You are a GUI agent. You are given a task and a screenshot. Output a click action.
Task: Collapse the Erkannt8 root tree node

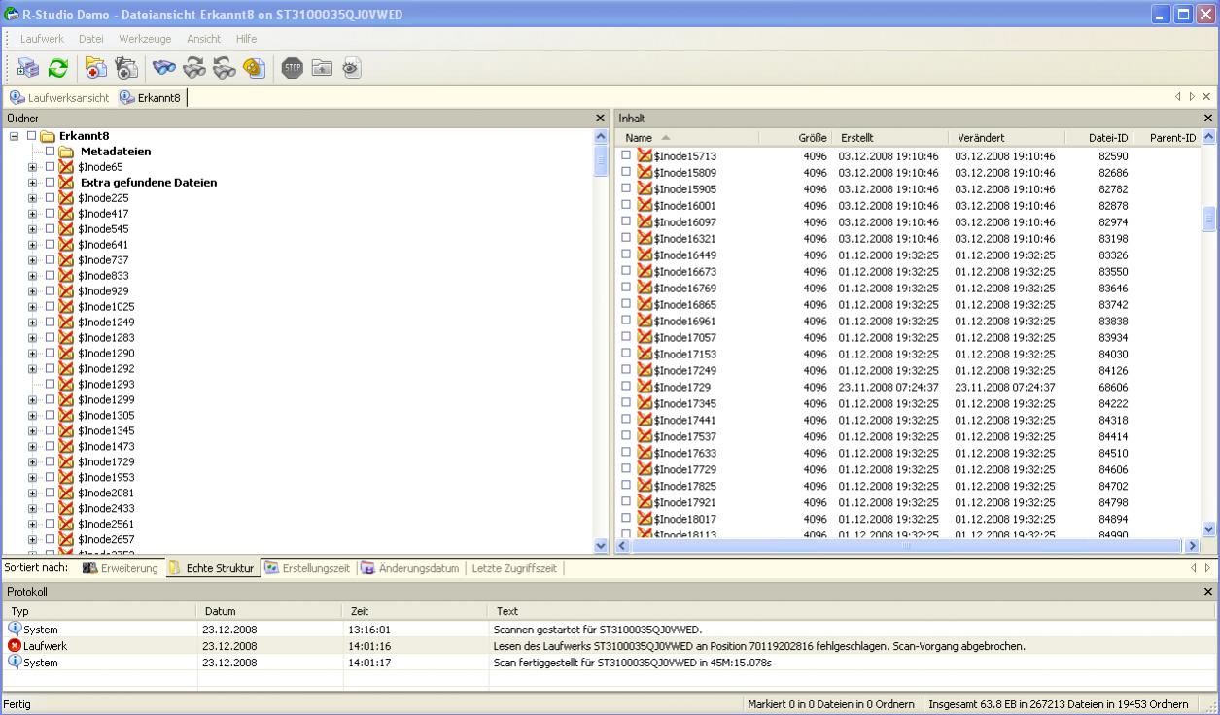coord(15,136)
